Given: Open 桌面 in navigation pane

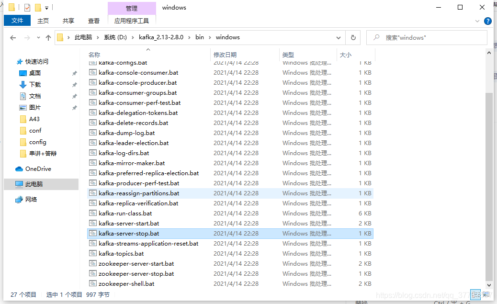Looking at the screenshot, I should [35, 73].
